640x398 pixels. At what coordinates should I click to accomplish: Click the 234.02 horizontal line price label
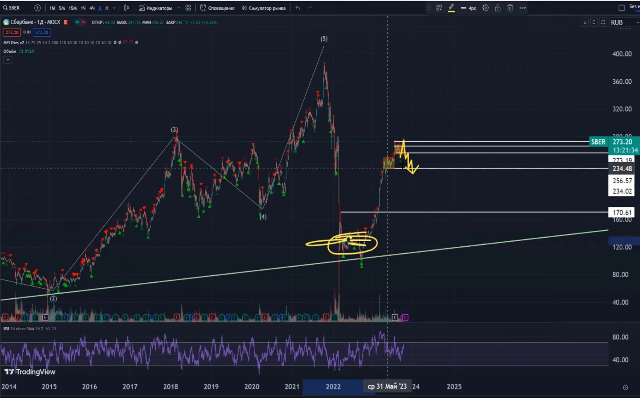point(622,191)
